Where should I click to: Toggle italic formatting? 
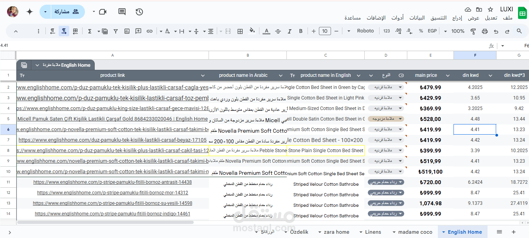click(x=290, y=31)
